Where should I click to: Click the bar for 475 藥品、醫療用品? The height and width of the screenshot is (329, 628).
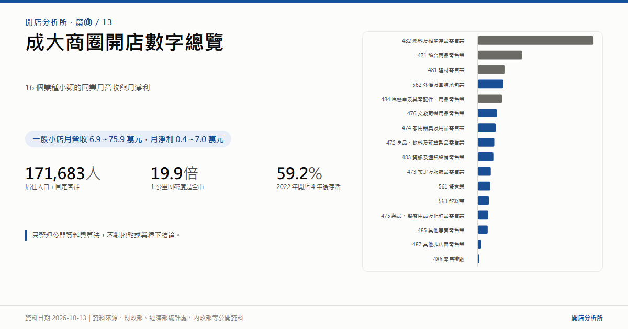pos(483,216)
